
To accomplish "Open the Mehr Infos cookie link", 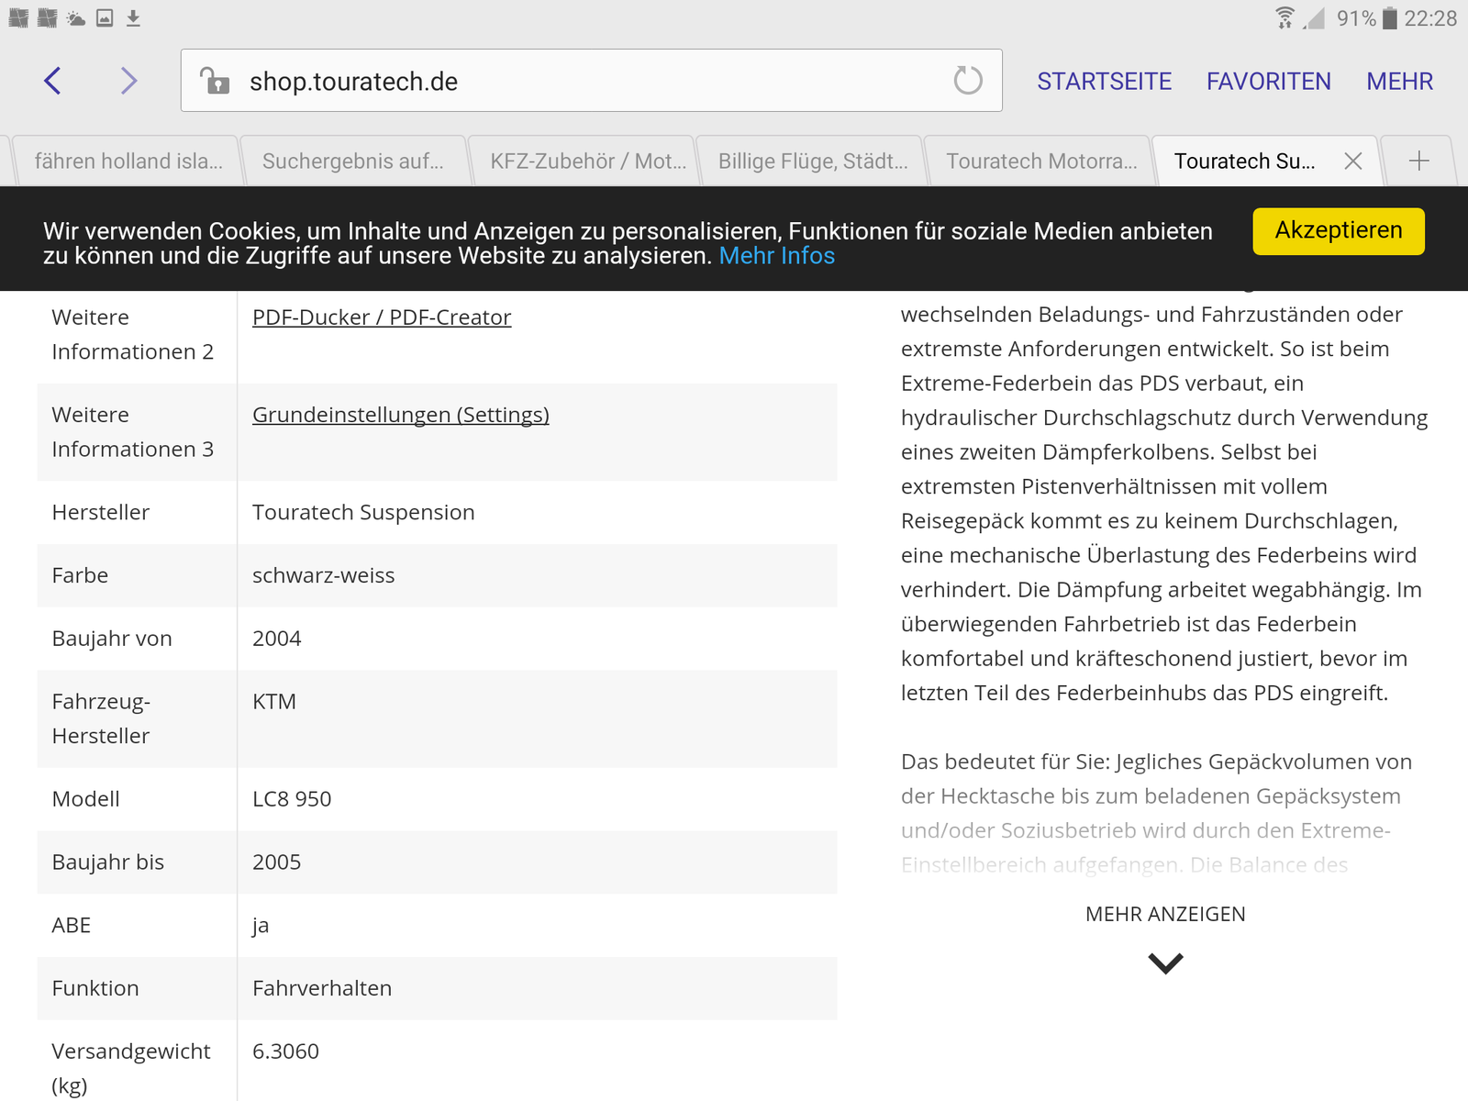I will [x=776, y=256].
